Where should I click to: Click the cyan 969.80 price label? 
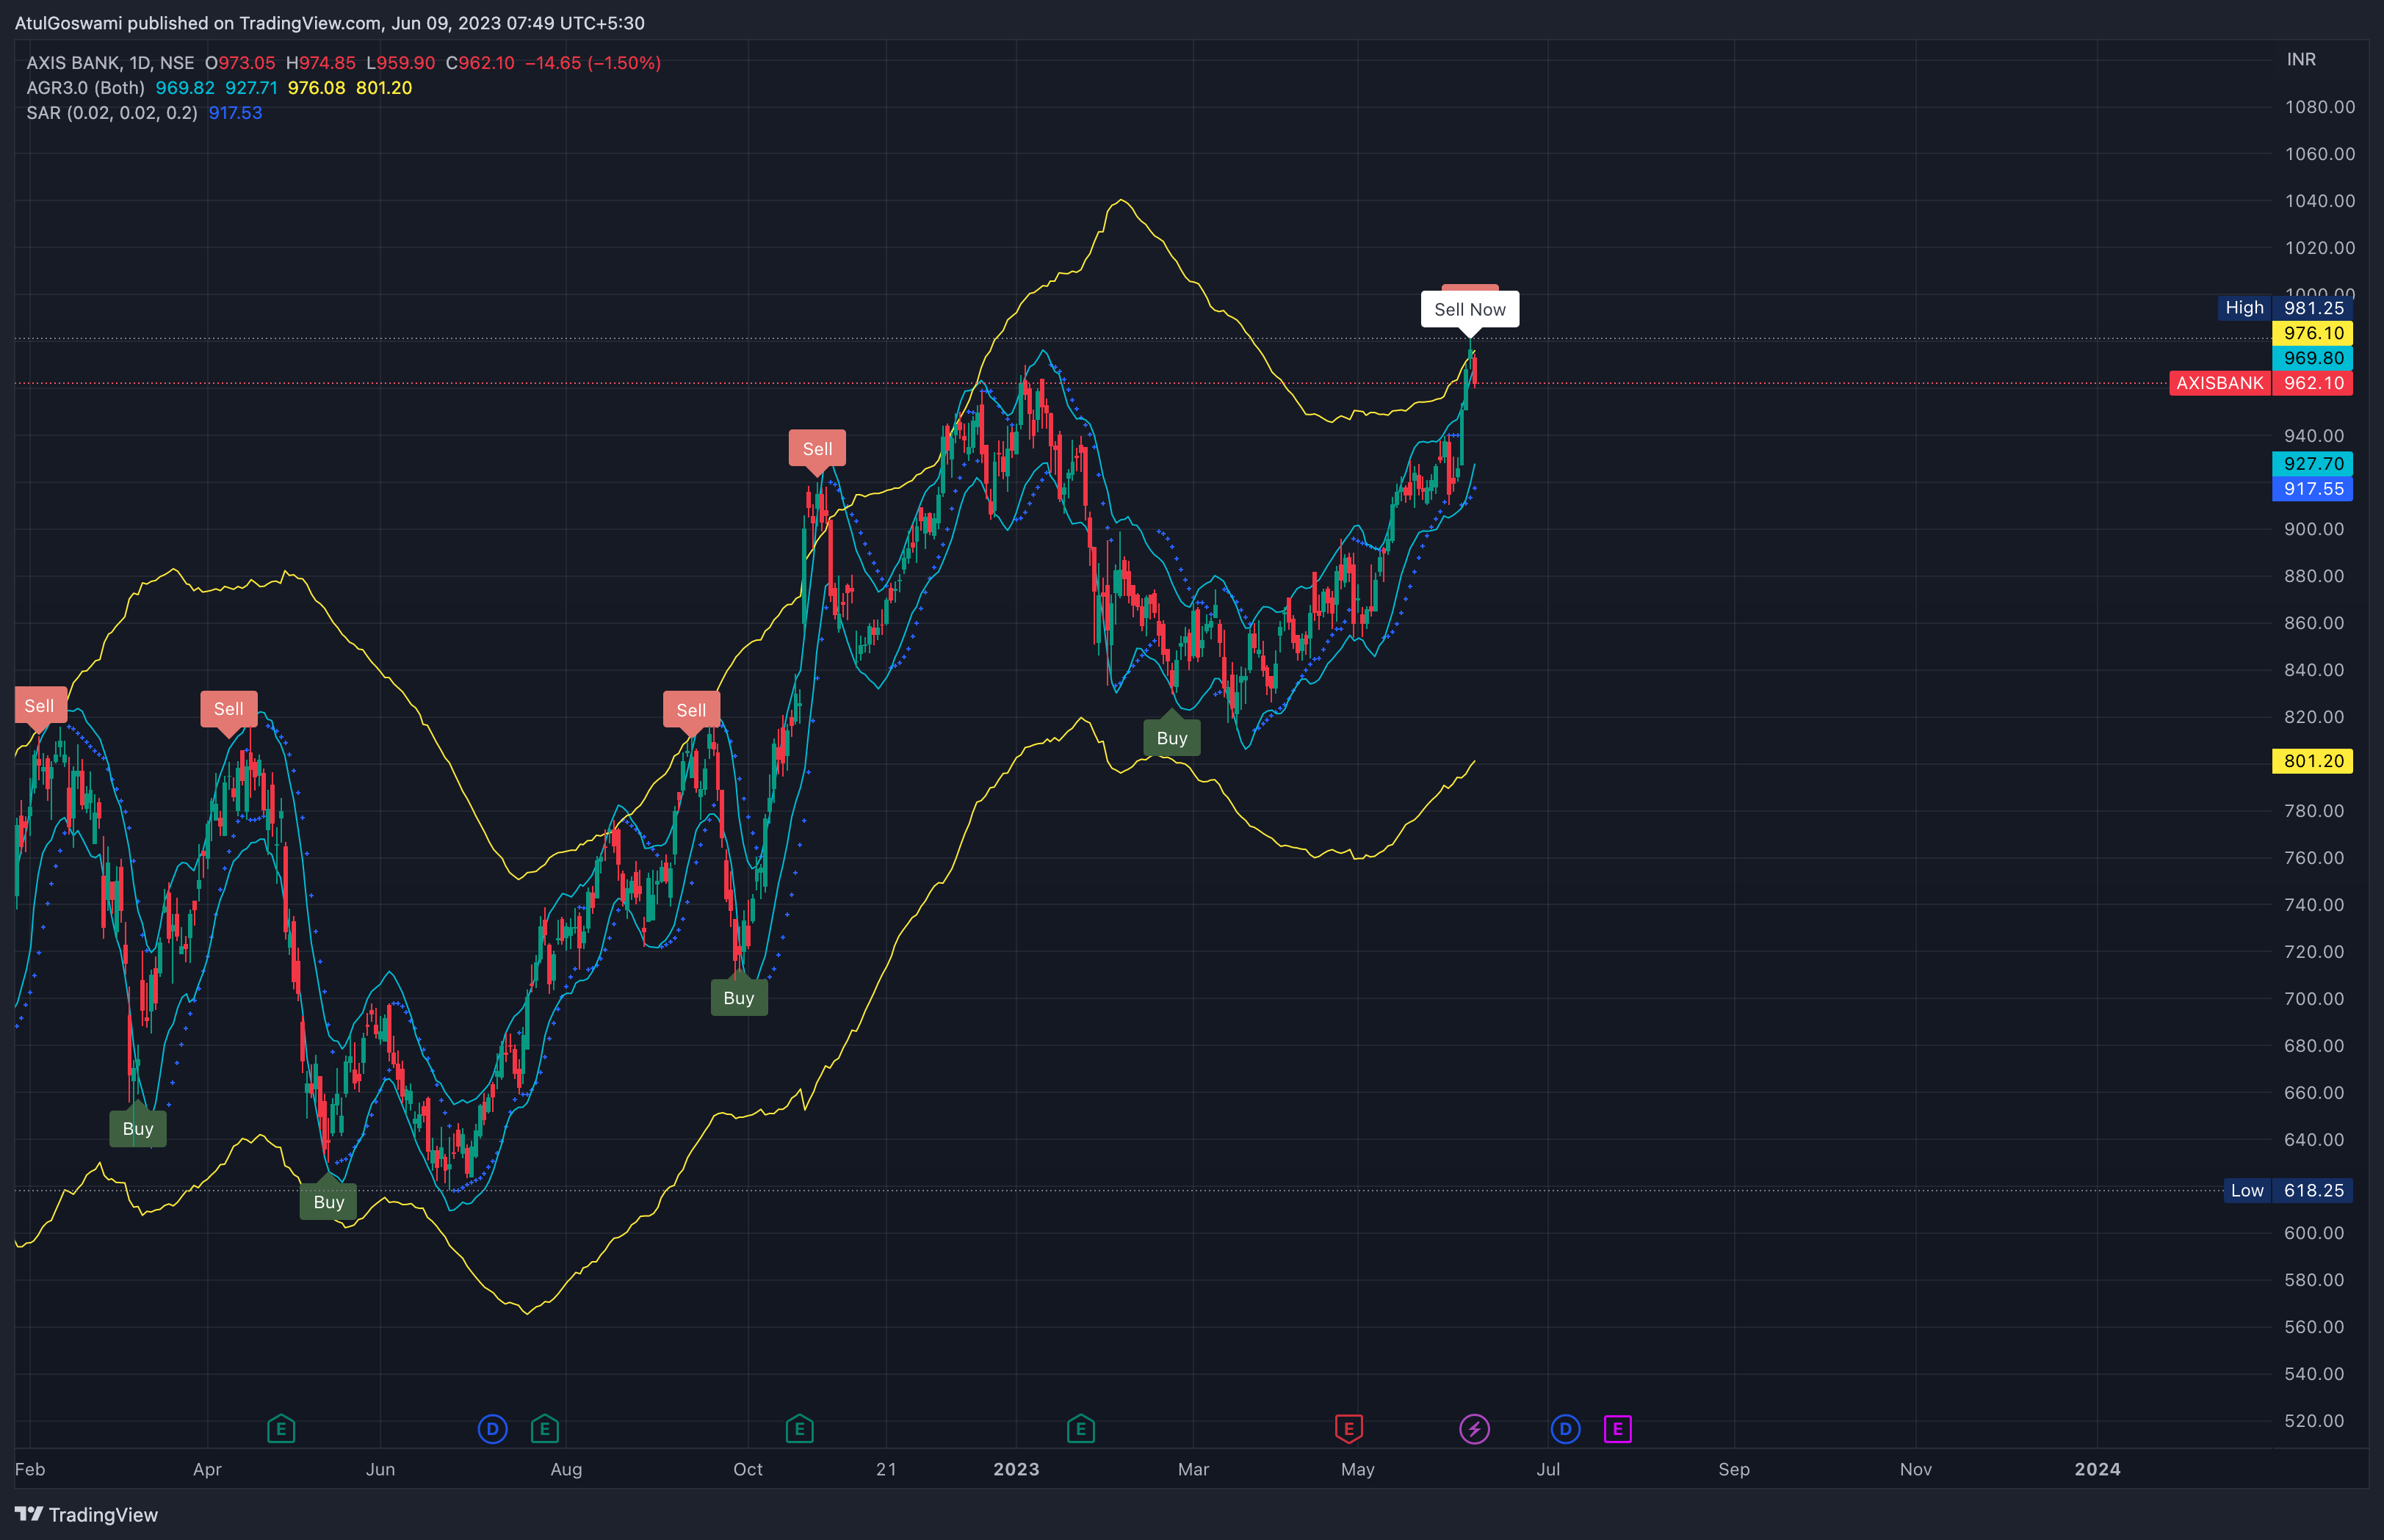(x=2313, y=358)
